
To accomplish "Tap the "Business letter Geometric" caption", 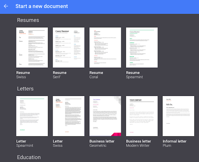I will (x=102, y=143).
